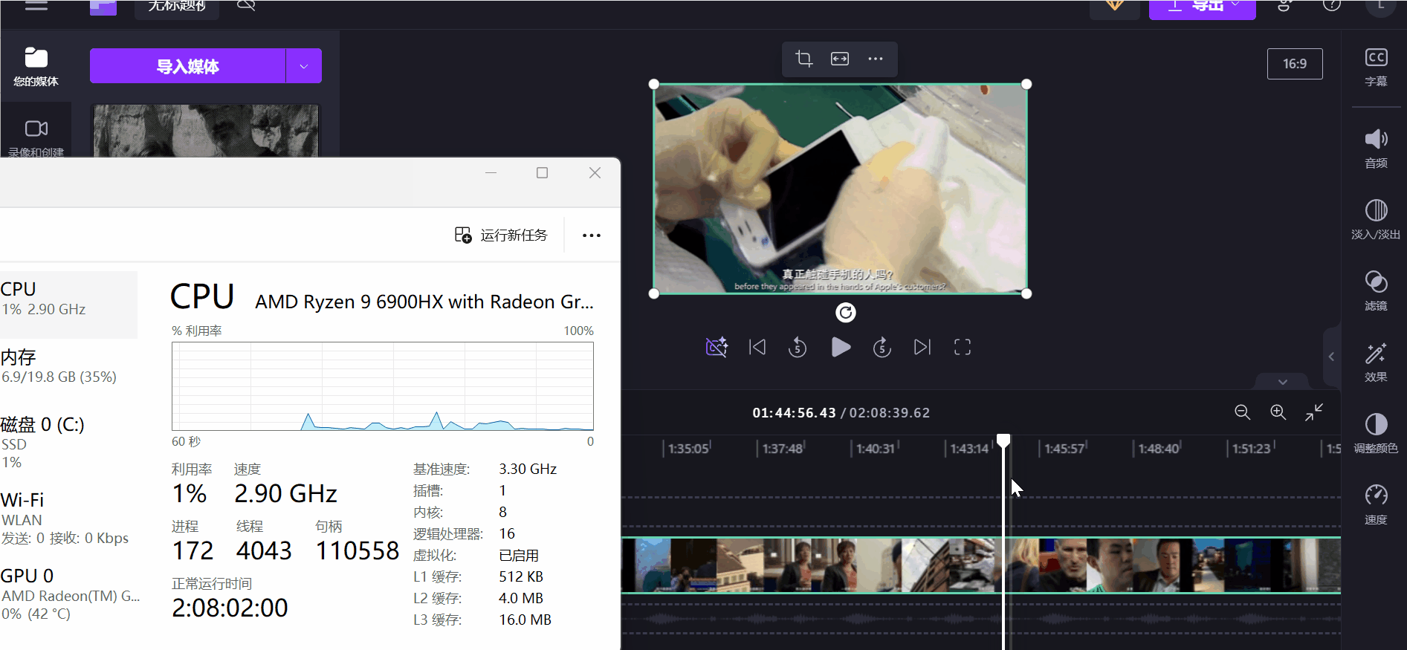Click the L3 cache value 16.0 MB
The height and width of the screenshot is (650, 1407).
tap(525, 620)
